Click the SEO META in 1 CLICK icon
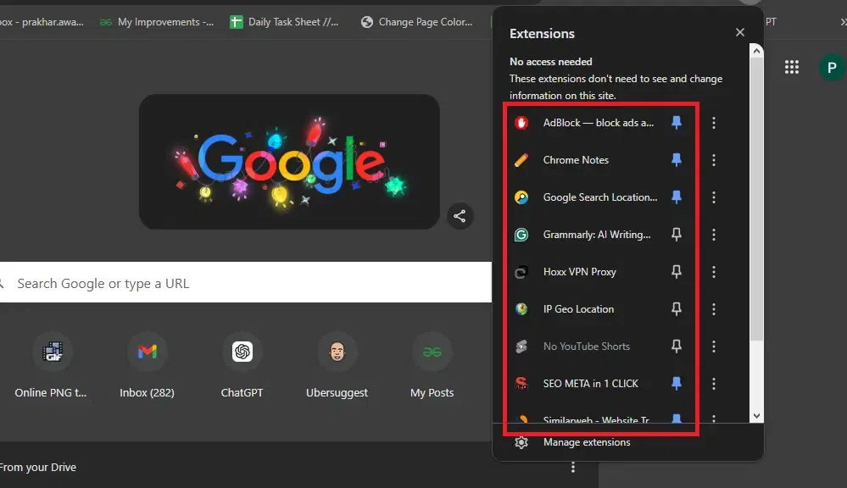 point(521,383)
